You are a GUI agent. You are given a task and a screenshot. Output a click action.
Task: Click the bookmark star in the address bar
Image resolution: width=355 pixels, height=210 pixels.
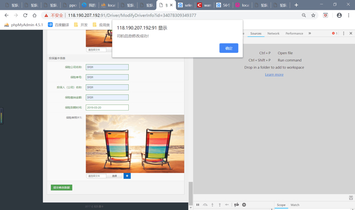coord(313,15)
